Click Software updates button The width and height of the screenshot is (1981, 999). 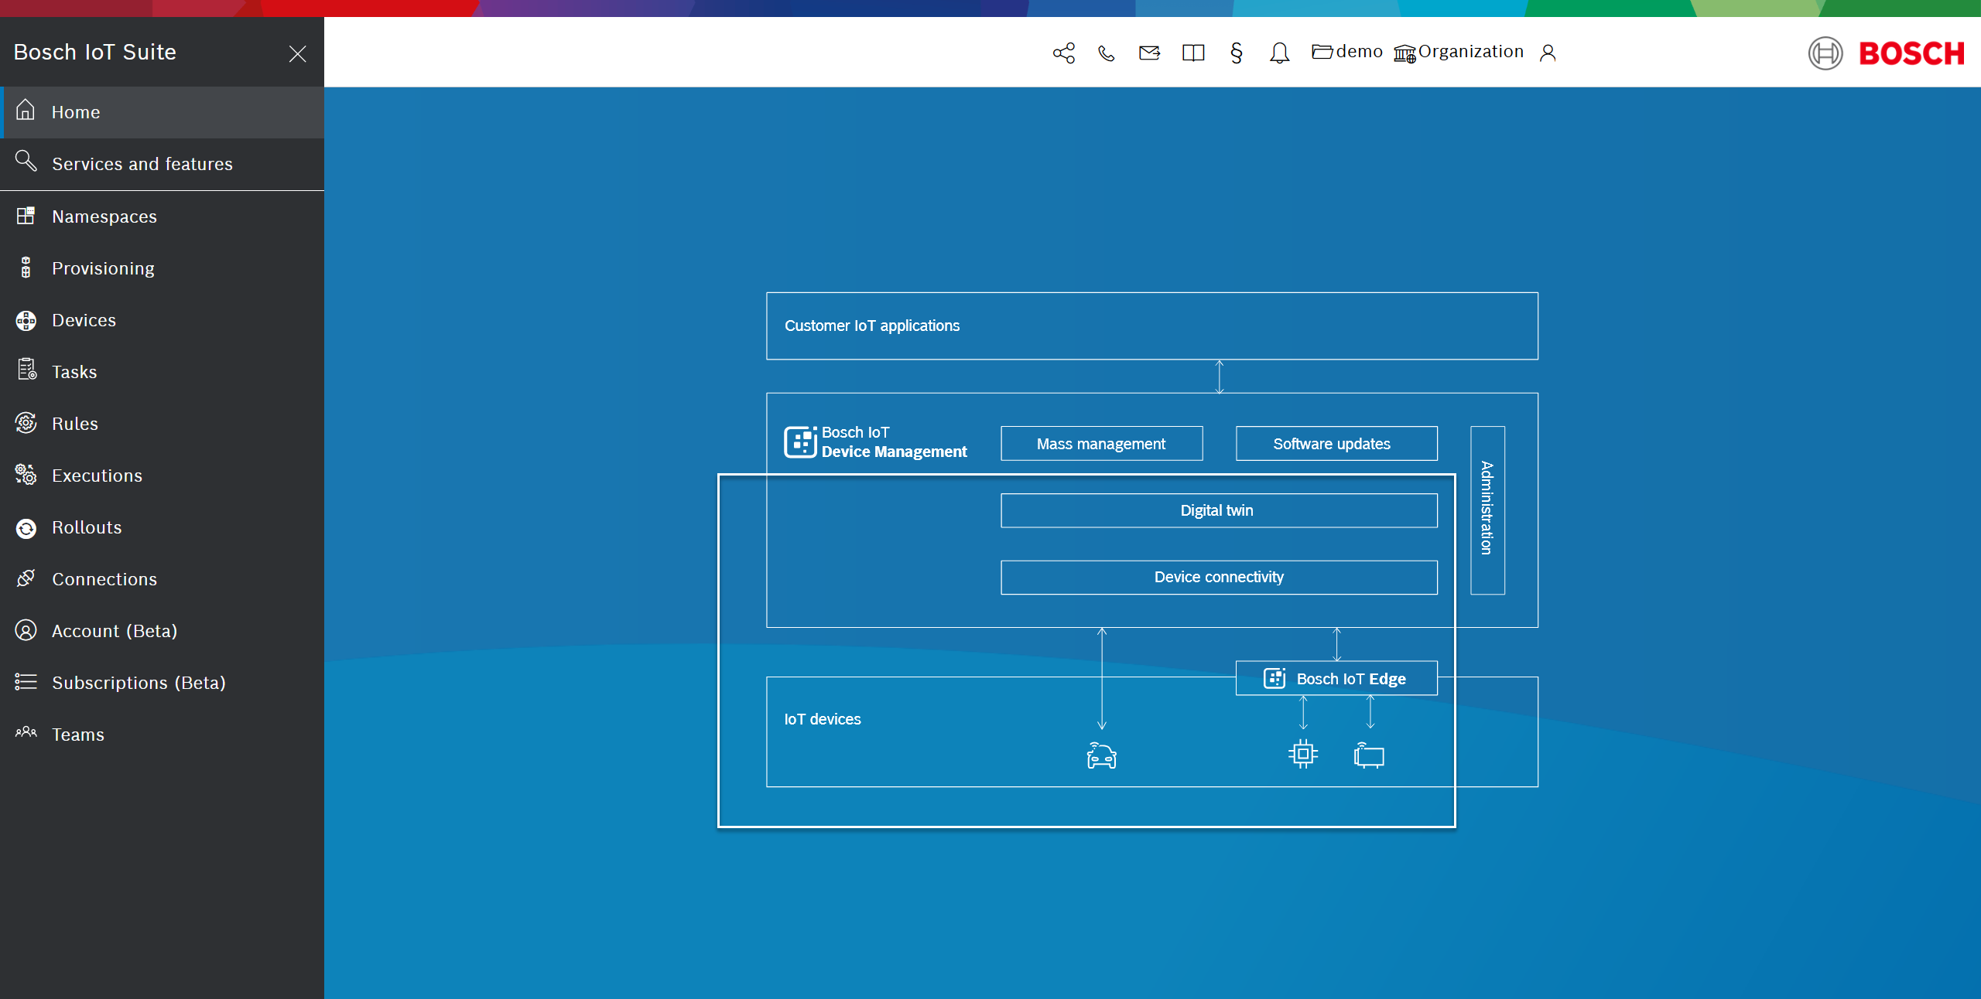point(1332,442)
